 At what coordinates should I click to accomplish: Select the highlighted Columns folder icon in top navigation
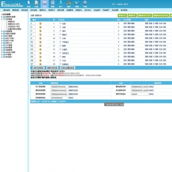point(45,3)
